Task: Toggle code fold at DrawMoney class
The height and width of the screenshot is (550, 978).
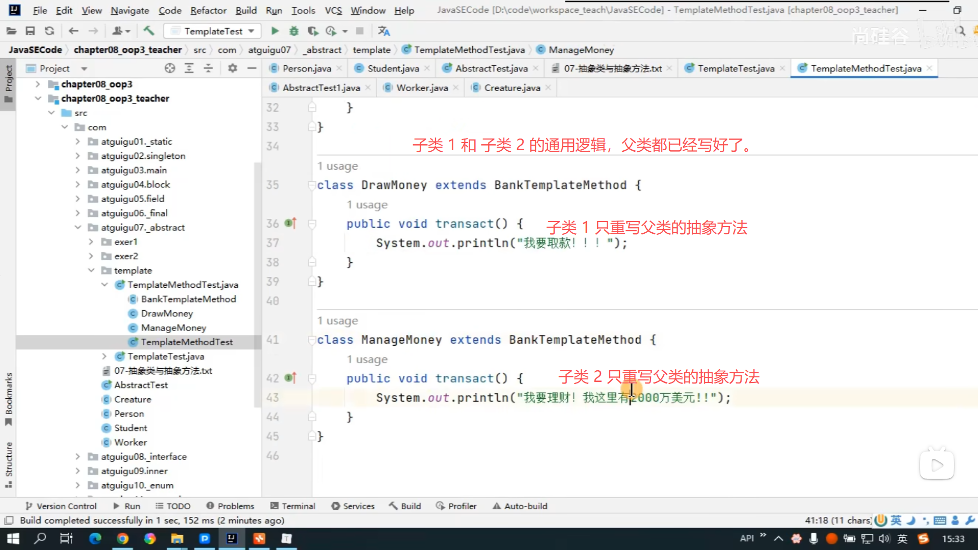Action: point(312,185)
